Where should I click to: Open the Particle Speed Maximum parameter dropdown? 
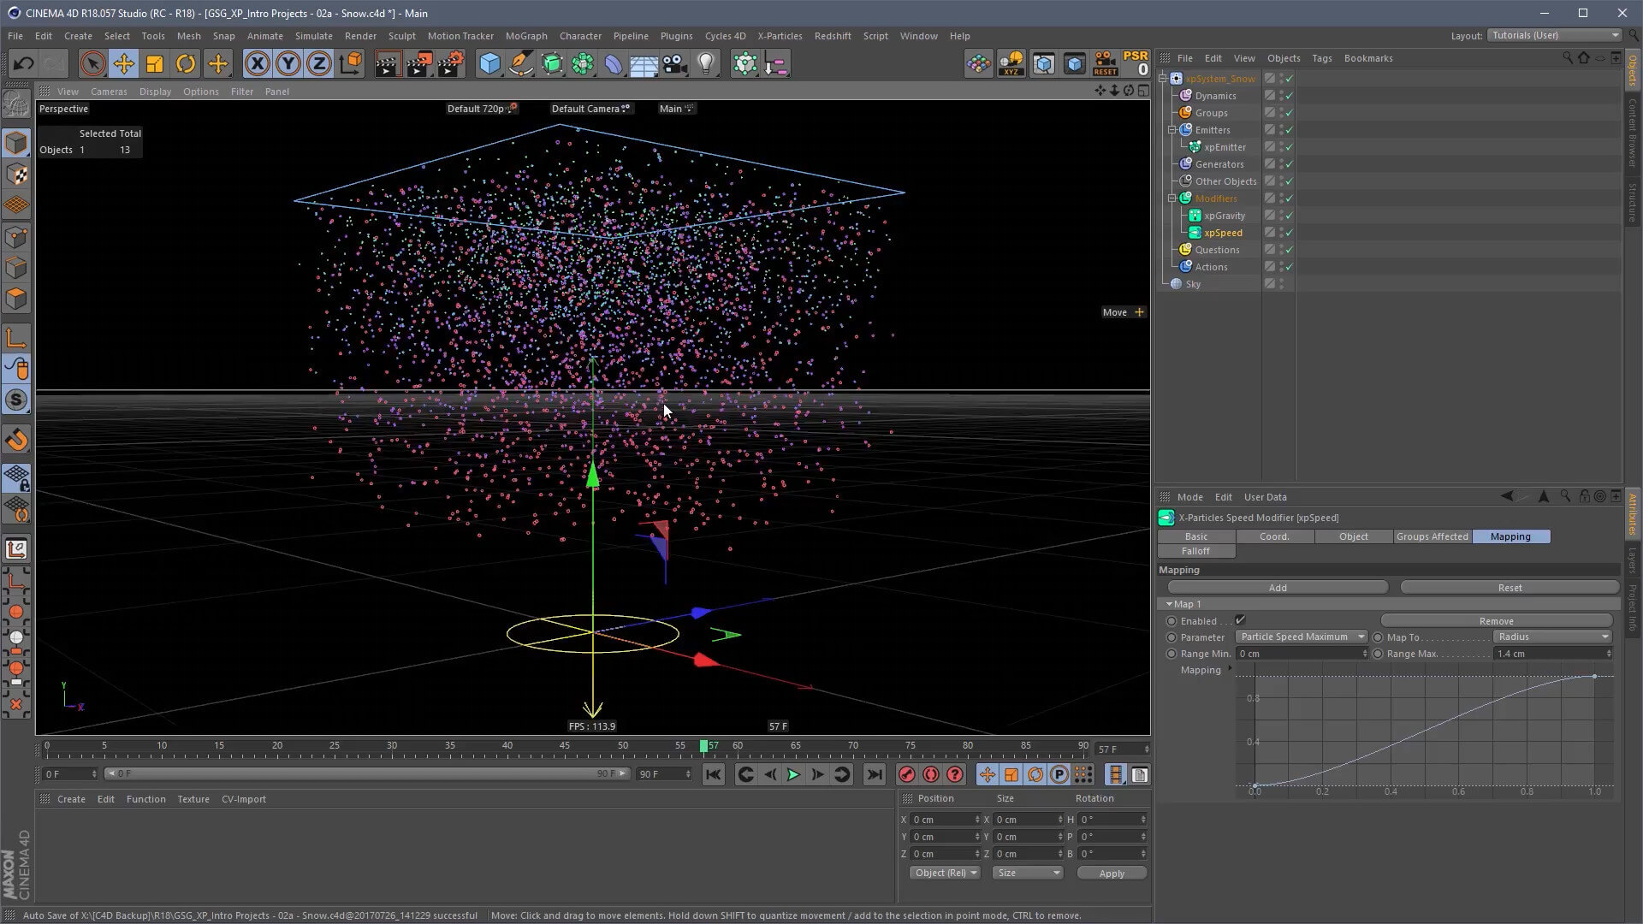pyautogui.click(x=1302, y=637)
